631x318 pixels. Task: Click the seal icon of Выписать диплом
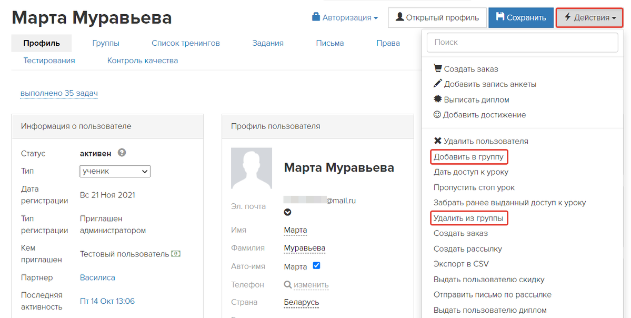point(437,99)
